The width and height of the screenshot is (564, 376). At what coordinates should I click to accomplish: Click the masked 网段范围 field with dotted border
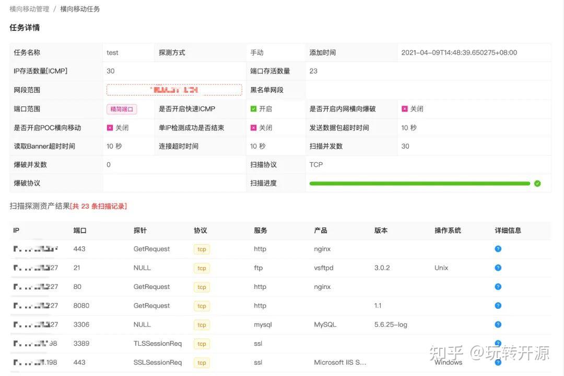pos(174,89)
